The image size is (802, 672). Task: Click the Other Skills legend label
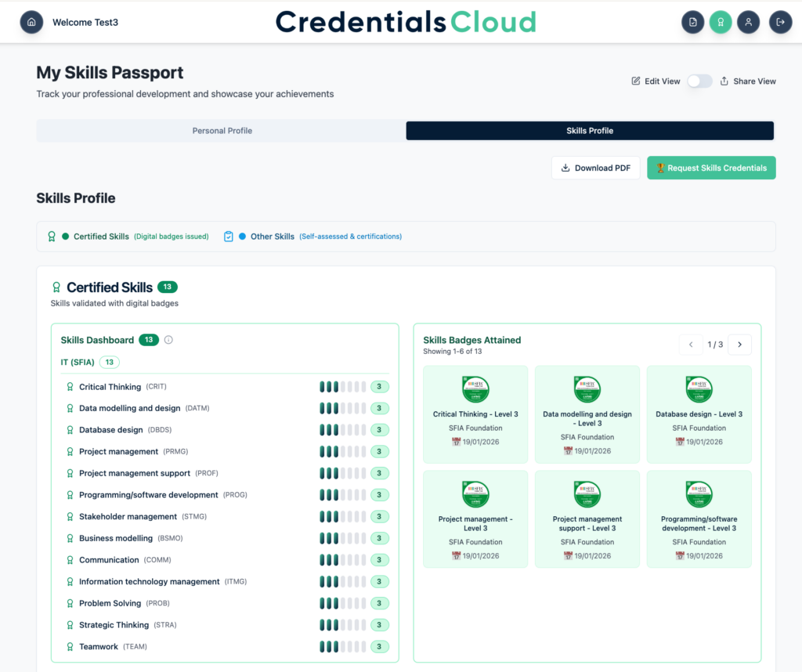pyautogui.click(x=272, y=237)
